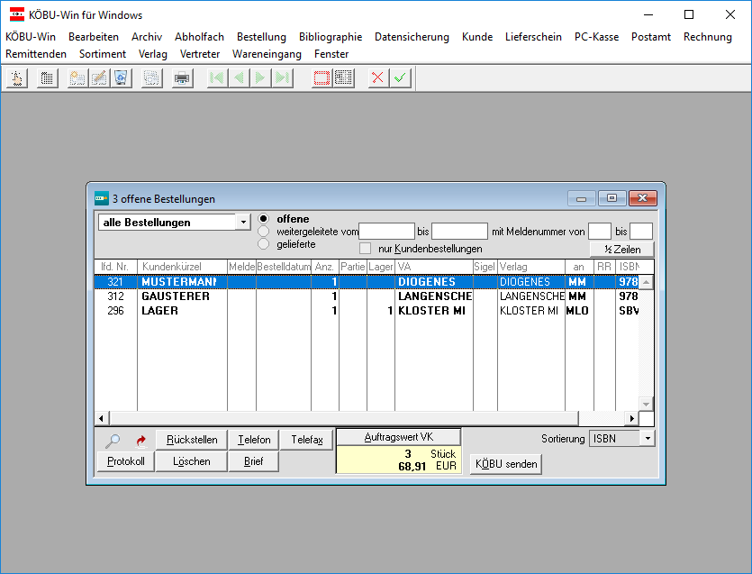Click the 'mit Meldenummer von' input field

tap(600, 232)
